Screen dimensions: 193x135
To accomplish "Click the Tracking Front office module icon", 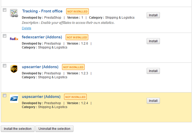I will click(14, 13).
